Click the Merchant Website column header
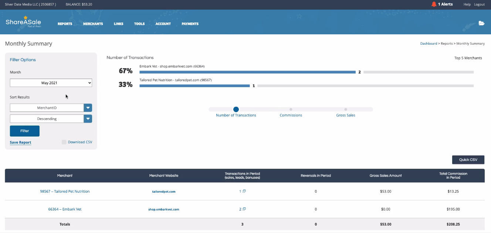 (x=164, y=175)
